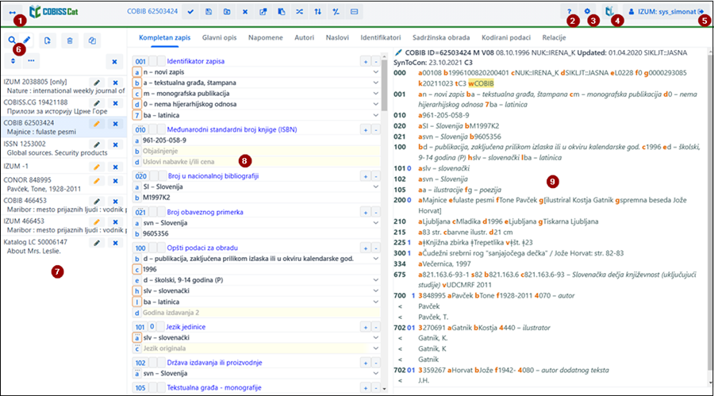Remove field 100 with its minus button
The width and height of the screenshot is (714, 396).
click(376, 248)
